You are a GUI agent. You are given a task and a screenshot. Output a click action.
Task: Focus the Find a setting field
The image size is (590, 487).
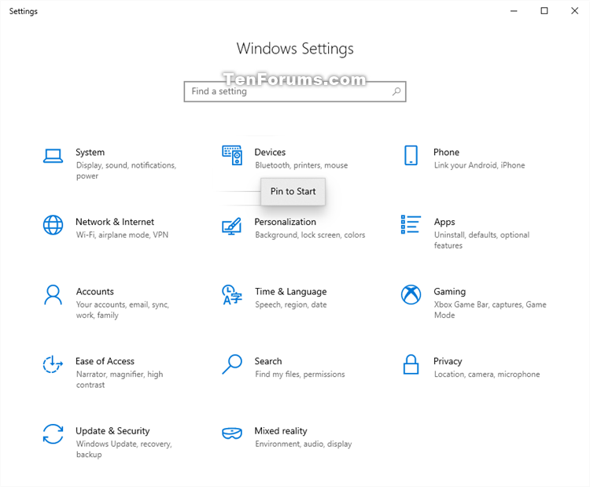click(295, 91)
